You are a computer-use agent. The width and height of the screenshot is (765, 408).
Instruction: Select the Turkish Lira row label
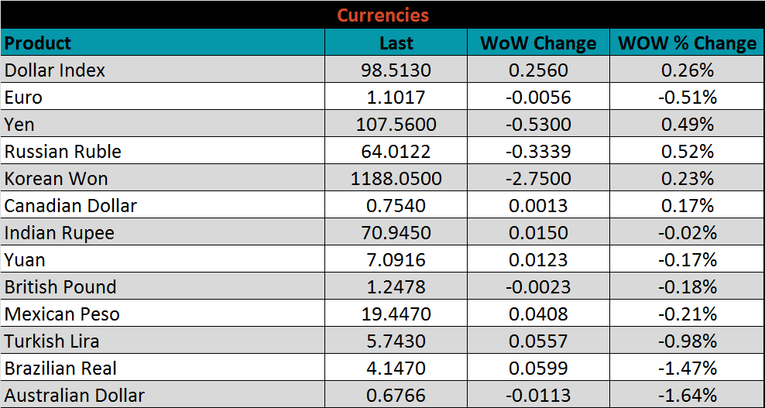tap(52, 341)
